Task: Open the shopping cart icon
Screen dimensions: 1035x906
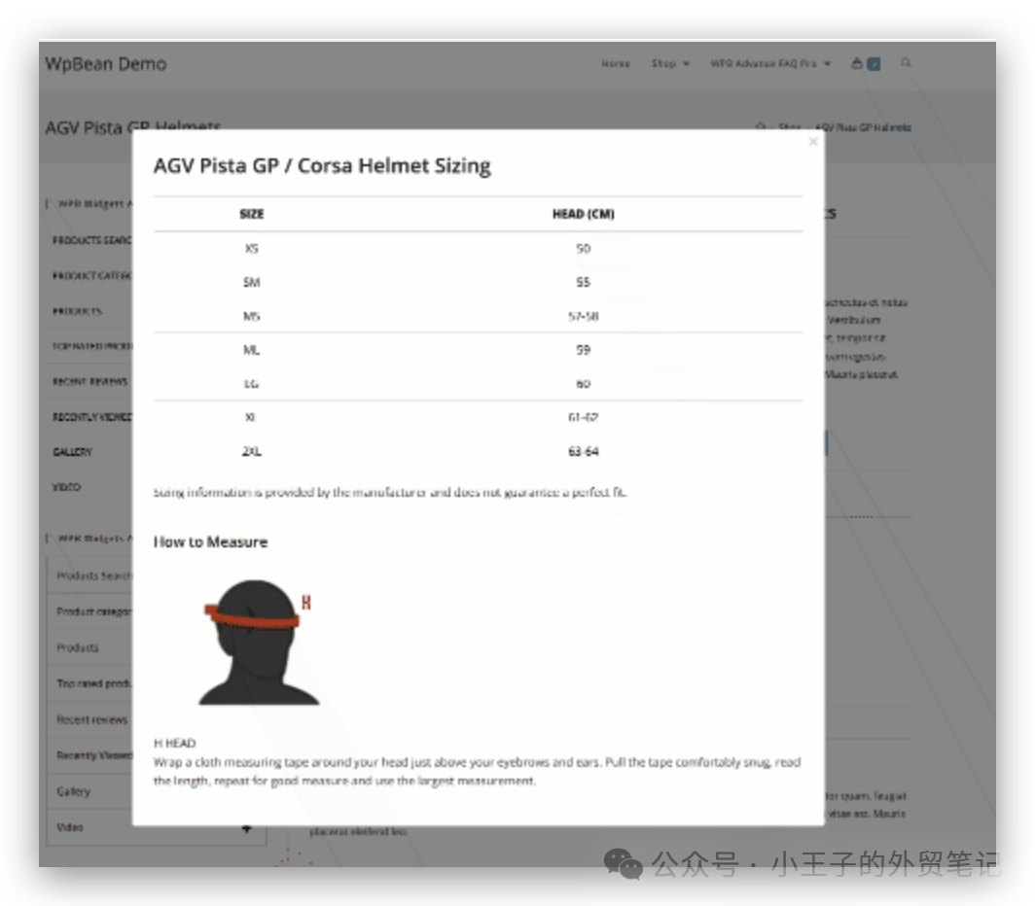Action: point(857,63)
